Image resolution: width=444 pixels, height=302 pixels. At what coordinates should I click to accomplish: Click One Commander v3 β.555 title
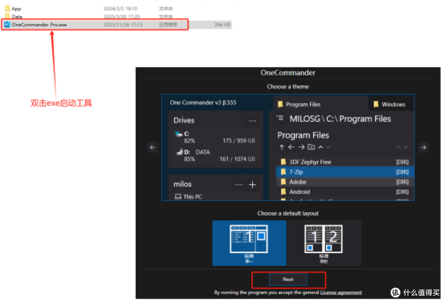(x=203, y=103)
